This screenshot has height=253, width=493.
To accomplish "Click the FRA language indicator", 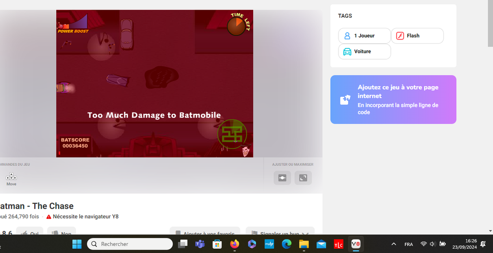I will point(408,244).
